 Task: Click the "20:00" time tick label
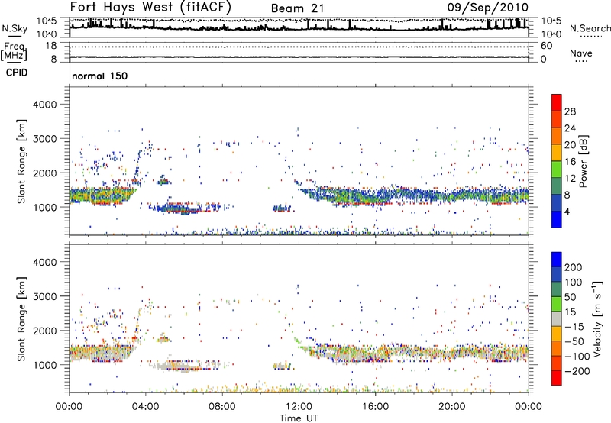[x=451, y=407]
